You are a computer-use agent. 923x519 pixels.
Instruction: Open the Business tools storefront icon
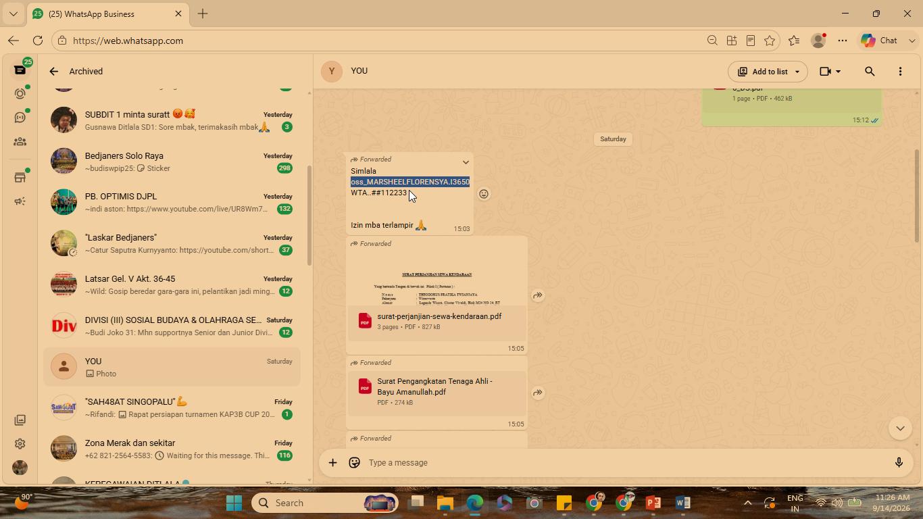point(20,177)
